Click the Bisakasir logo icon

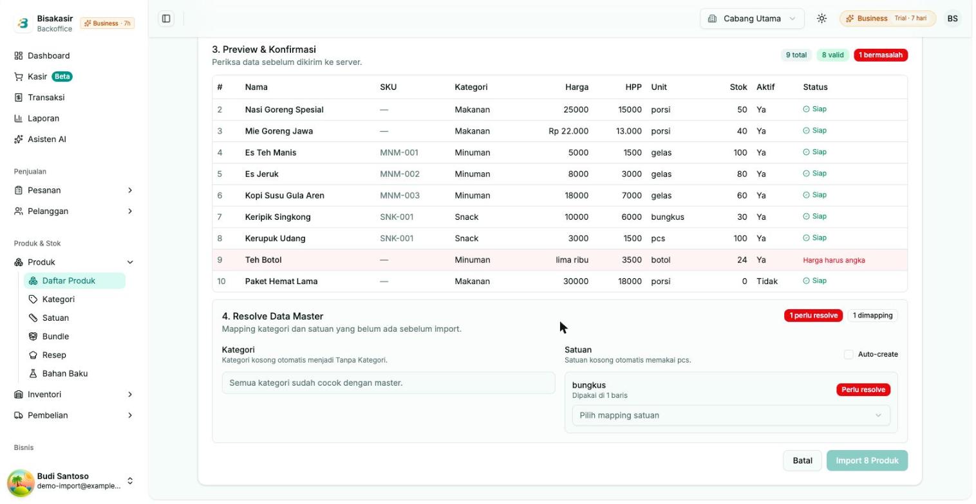(x=23, y=24)
